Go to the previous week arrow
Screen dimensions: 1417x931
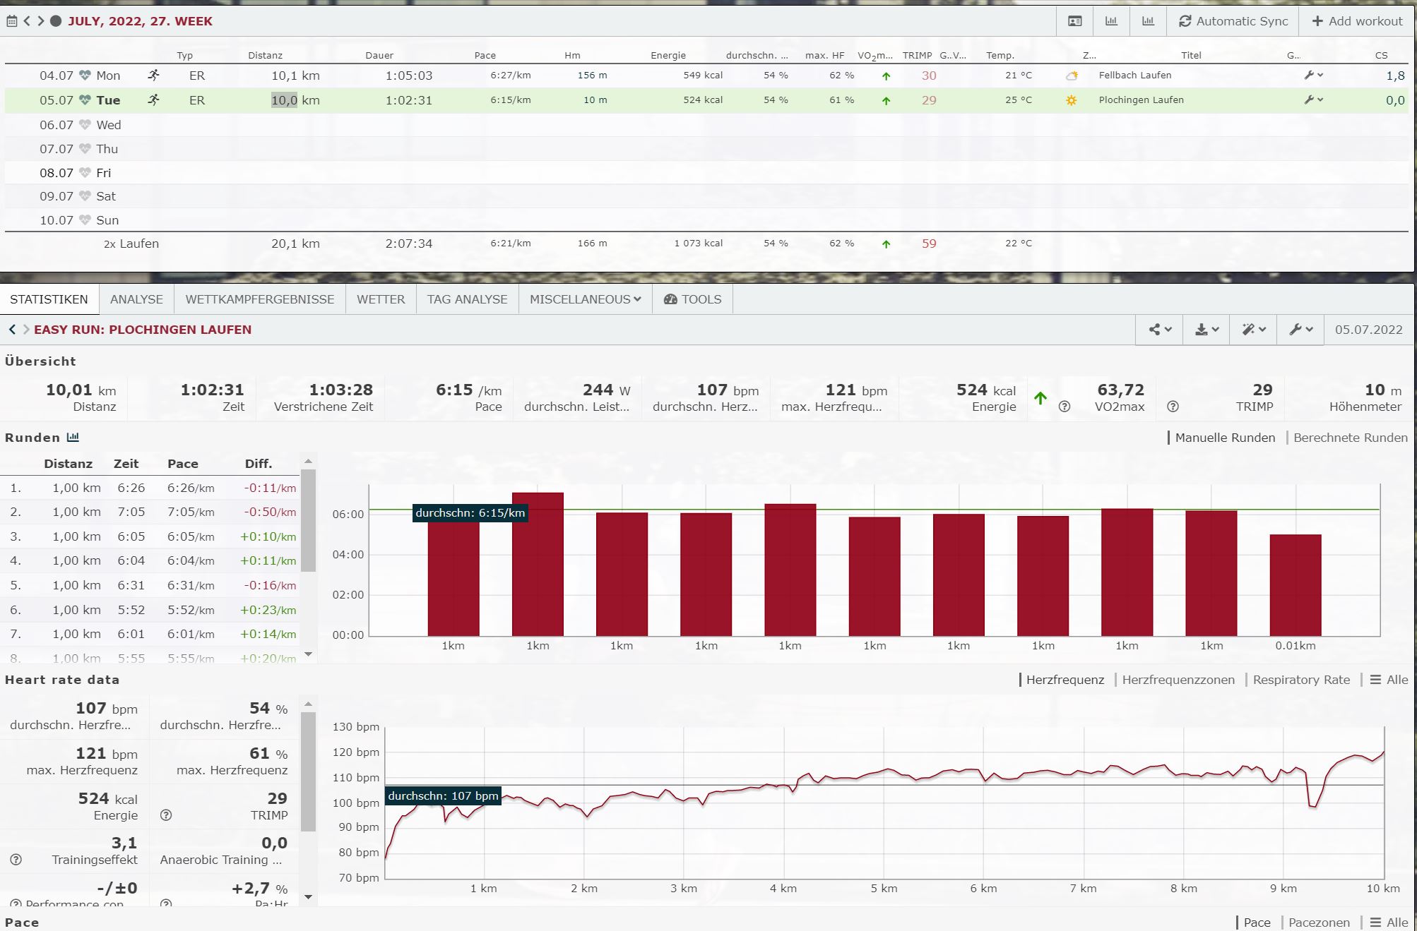click(27, 21)
